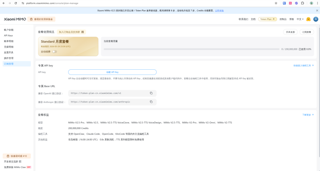
Task: Open the purple round extension icon
Action: [x=296, y=3]
